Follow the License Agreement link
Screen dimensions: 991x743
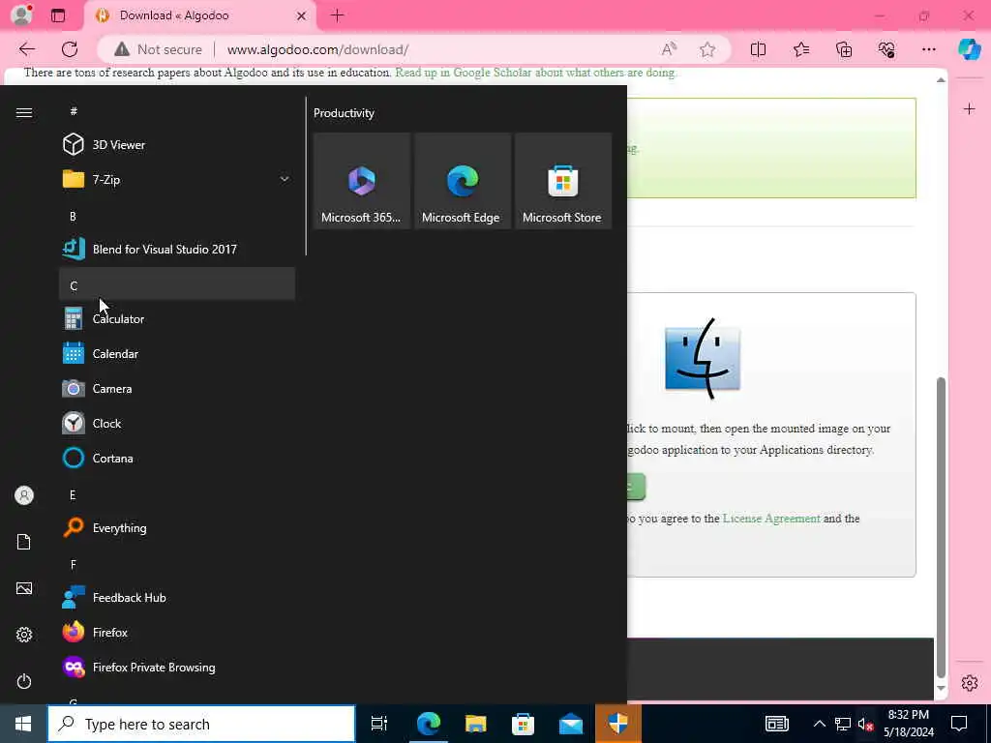(771, 519)
